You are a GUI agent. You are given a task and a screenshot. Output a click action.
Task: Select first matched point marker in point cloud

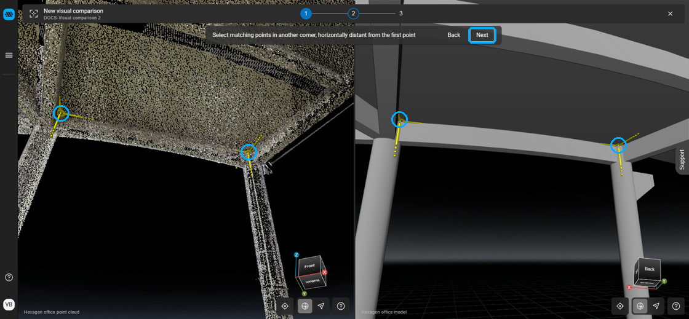(x=61, y=114)
